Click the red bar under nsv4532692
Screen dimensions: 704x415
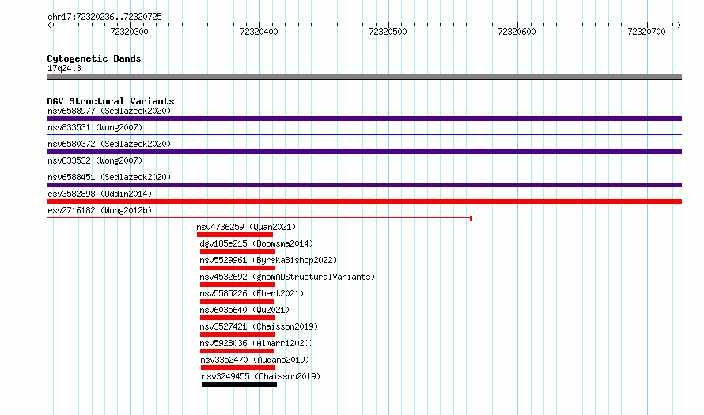(237, 285)
